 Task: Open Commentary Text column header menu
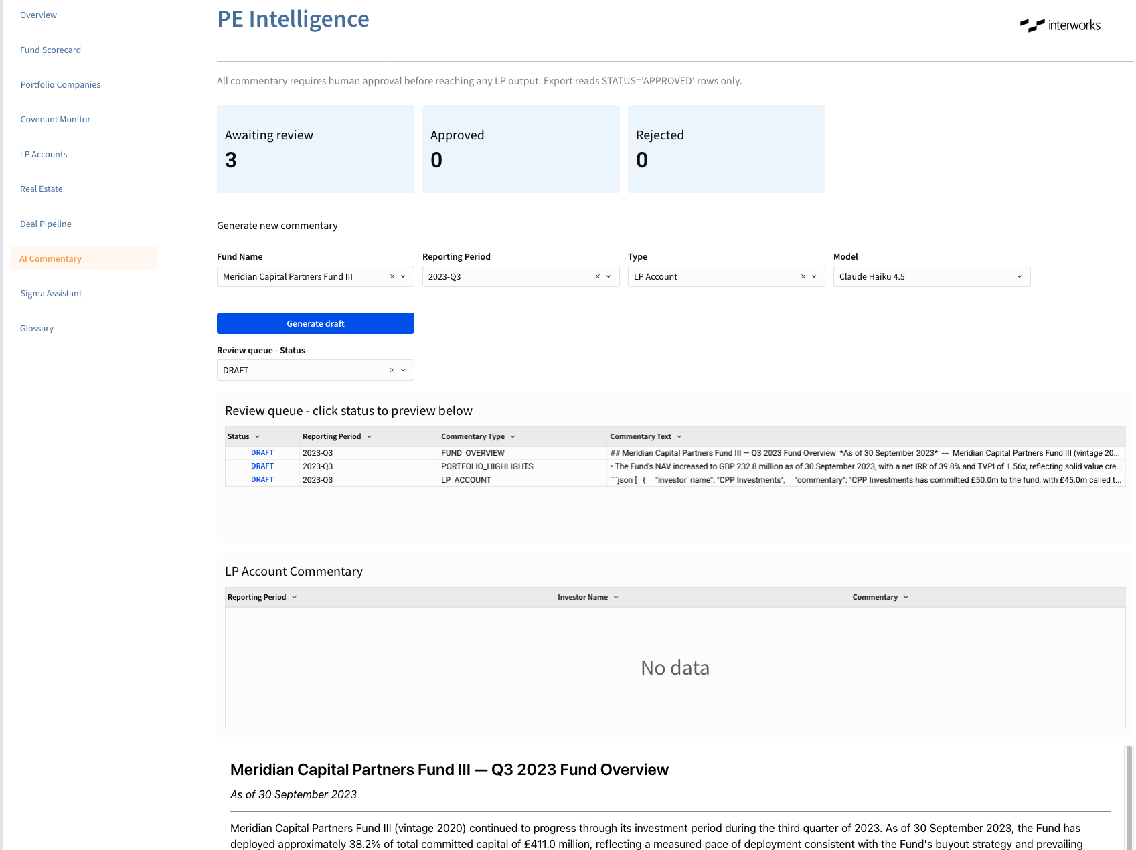click(x=679, y=436)
